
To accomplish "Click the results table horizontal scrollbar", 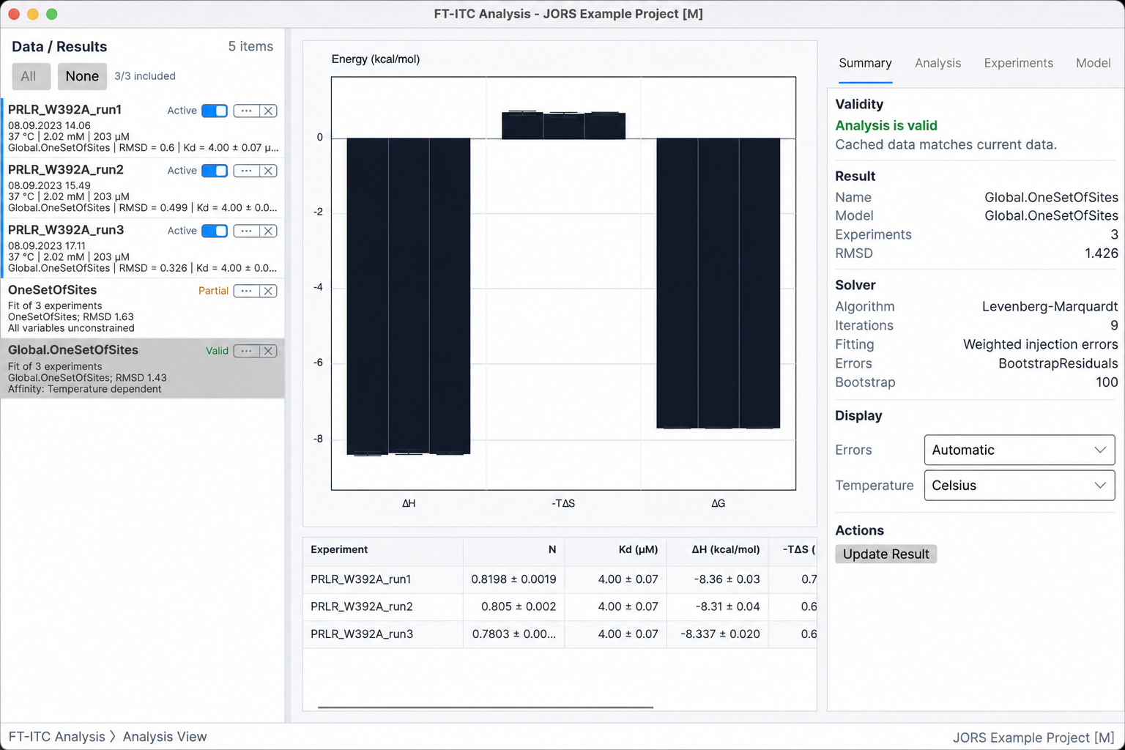I will click(x=485, y=708).
